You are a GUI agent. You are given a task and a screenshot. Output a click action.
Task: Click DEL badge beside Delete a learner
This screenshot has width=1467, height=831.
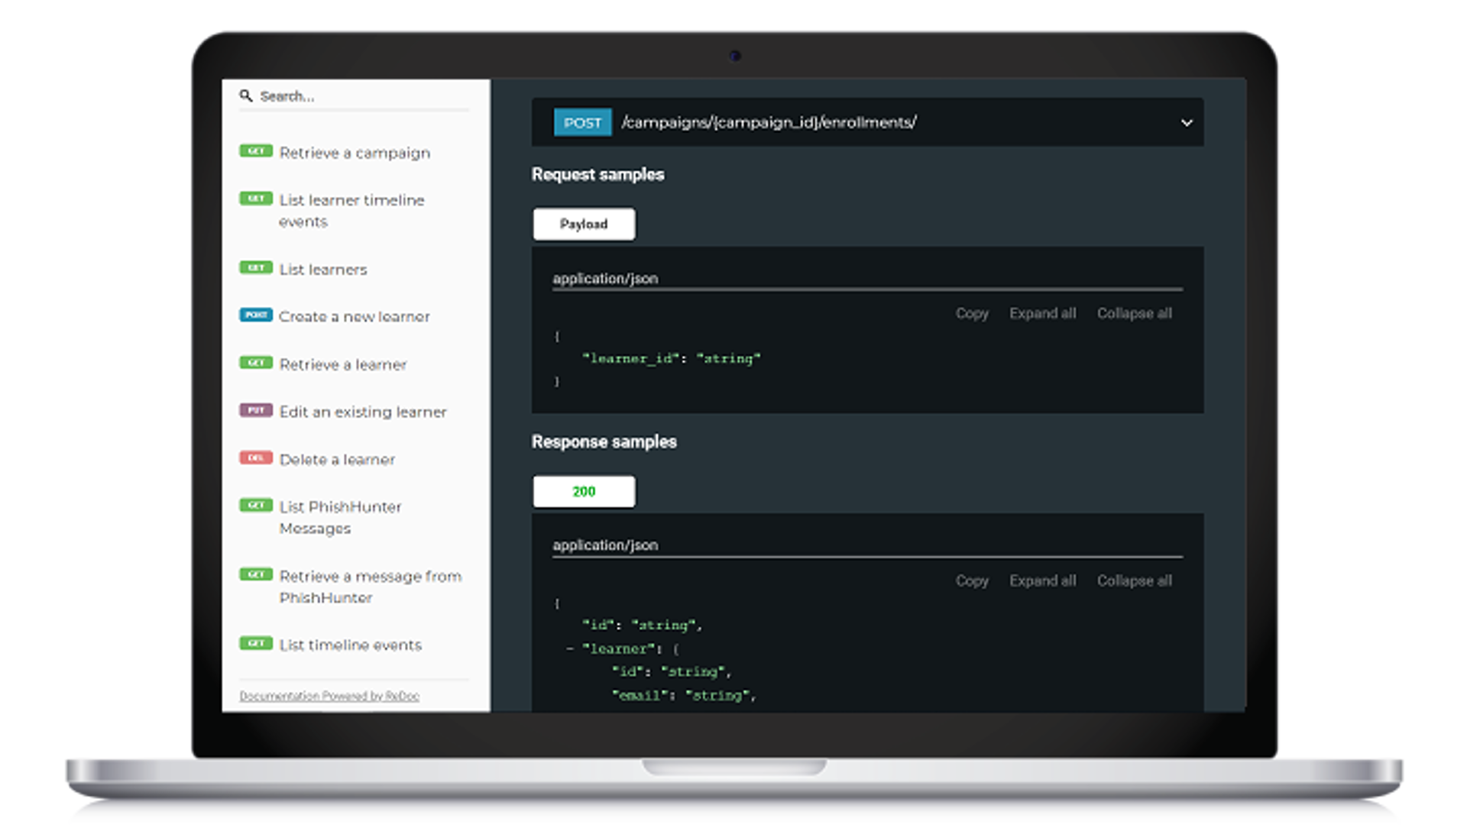(x=256, y=458)
